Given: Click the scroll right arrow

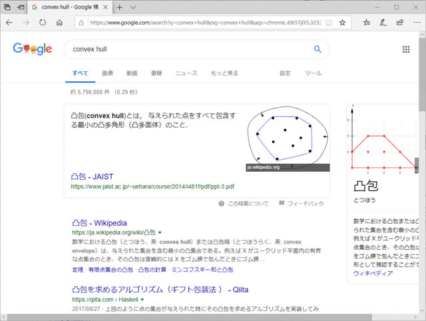Looking at the screenshot, I should click(x=415, y=317).
